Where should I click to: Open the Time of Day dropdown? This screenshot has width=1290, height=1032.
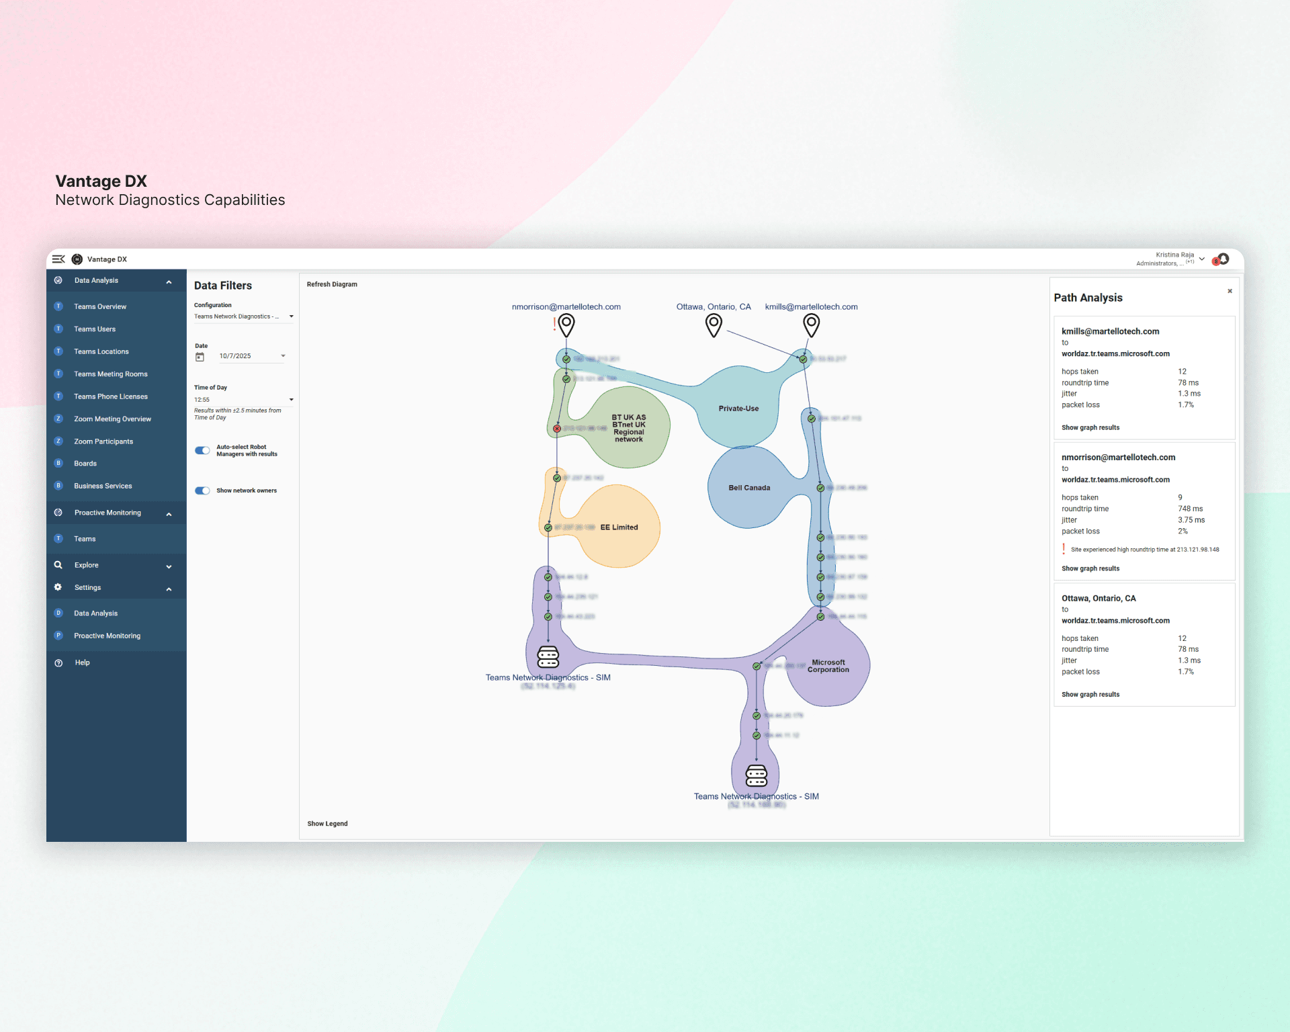[x=244, y=400]
